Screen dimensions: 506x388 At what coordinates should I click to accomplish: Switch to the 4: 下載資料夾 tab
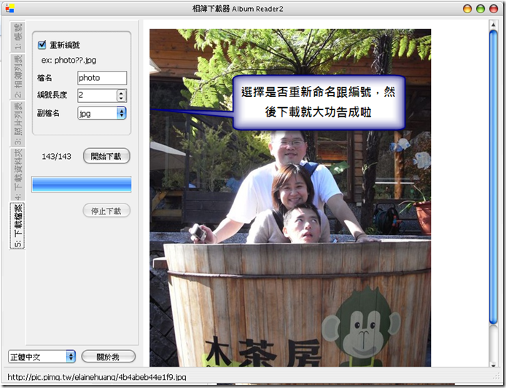click(17, 174)
